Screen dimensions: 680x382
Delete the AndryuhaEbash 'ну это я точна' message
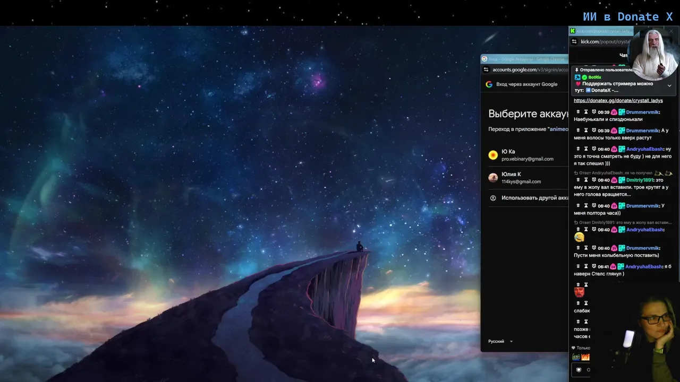coord(578,149)
